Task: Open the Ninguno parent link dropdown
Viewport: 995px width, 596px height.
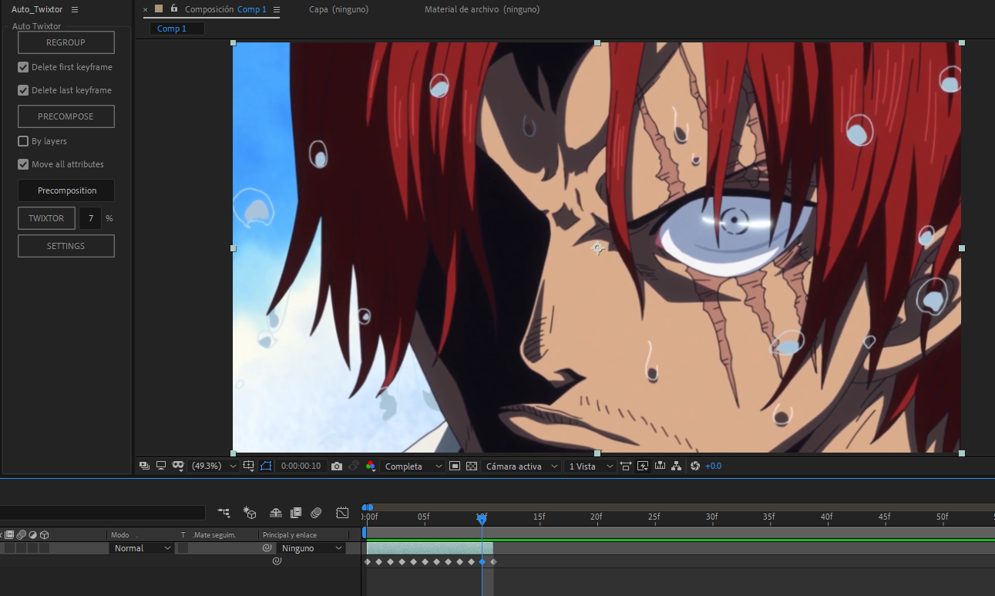Action: (x=311, y=548)
